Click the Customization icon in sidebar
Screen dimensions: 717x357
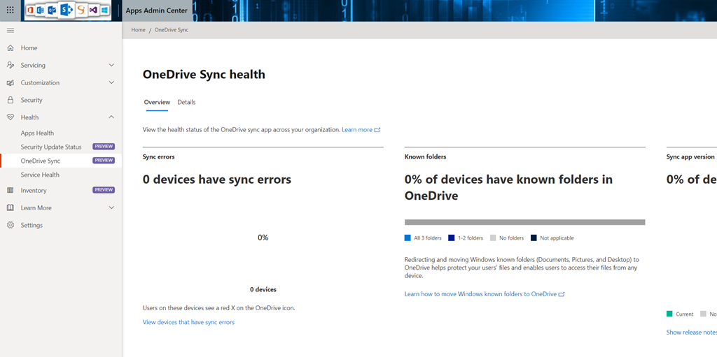tap(11, 83)
